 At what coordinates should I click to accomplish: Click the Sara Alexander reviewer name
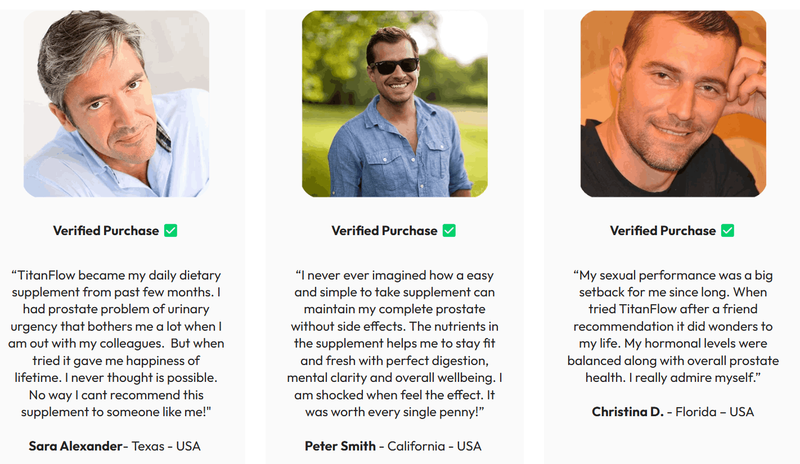(75, 446)
